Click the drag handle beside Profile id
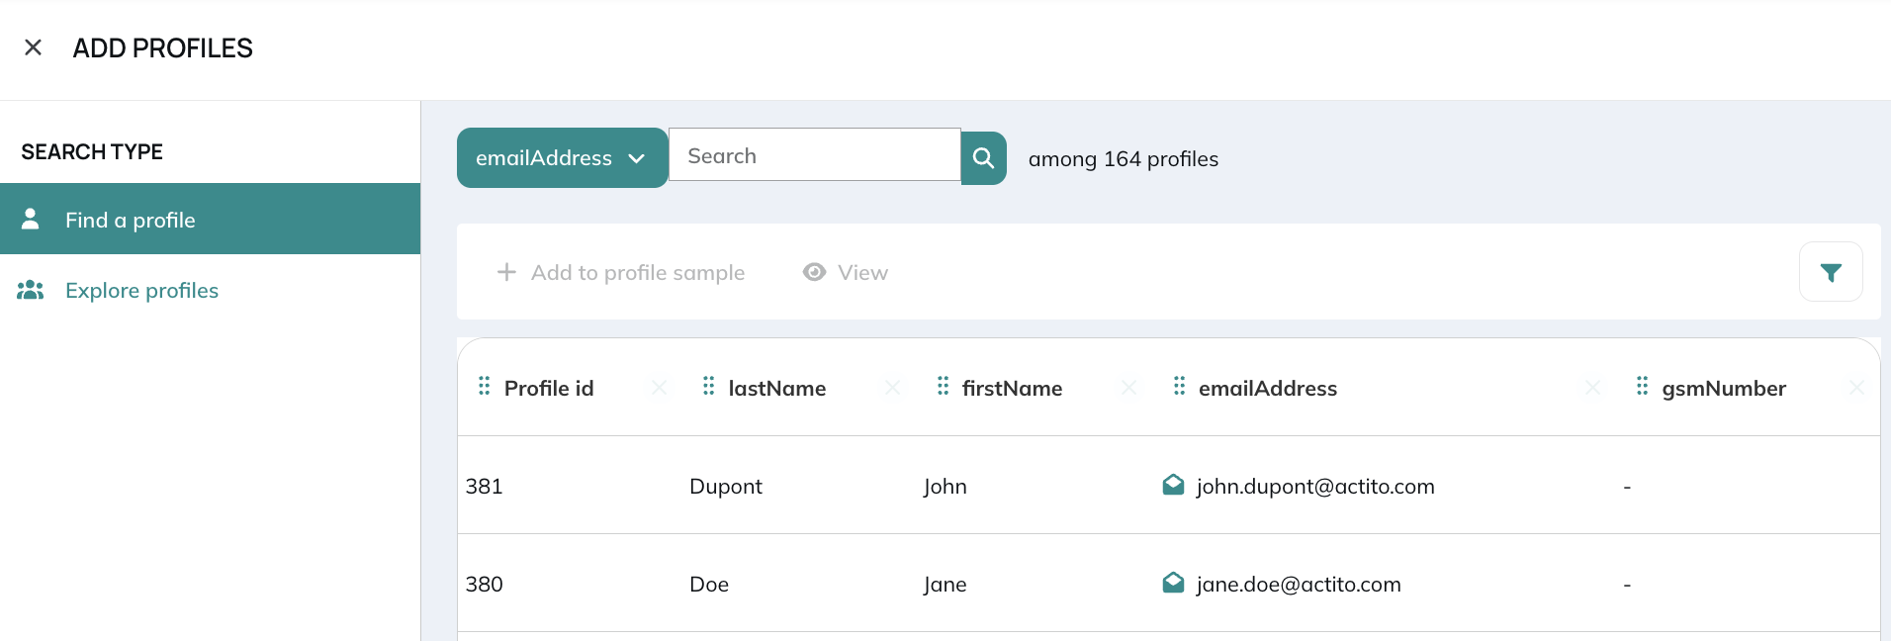1891x641 pixels. (x=484, y=387)
